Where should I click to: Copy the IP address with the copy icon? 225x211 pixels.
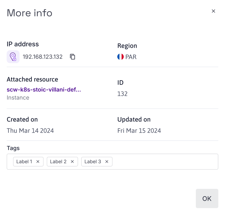(x=73, y=57)
